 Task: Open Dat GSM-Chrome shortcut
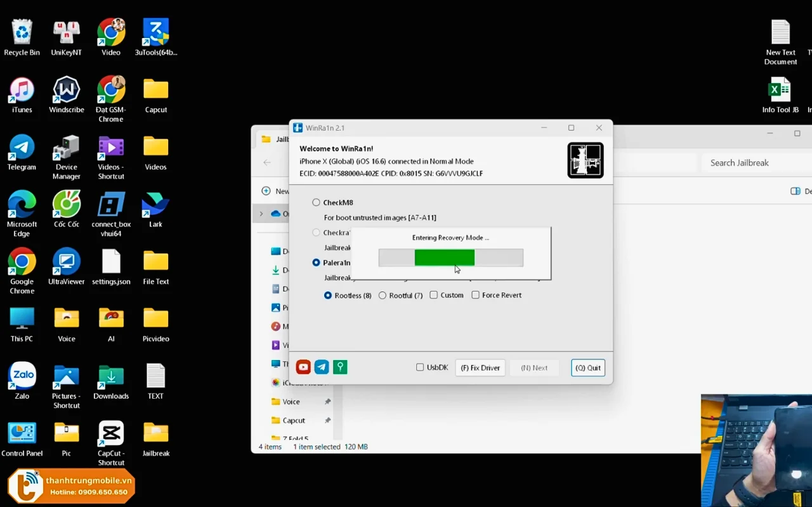coord(111,99)
